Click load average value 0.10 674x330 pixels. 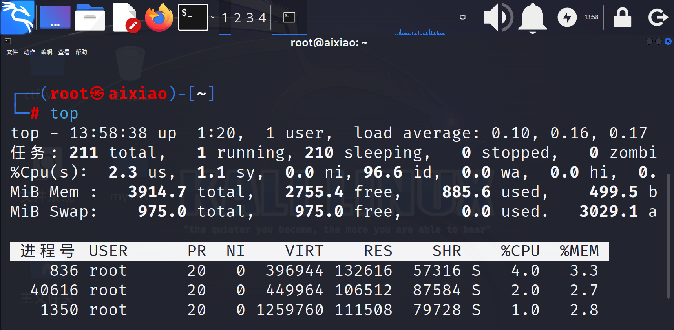511,133
